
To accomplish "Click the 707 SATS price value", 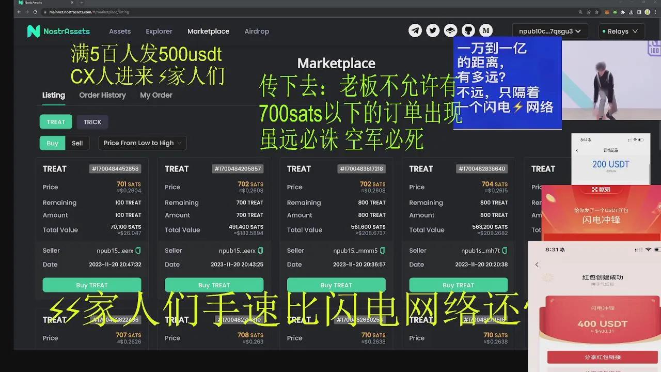I will (x=128, y=335).
